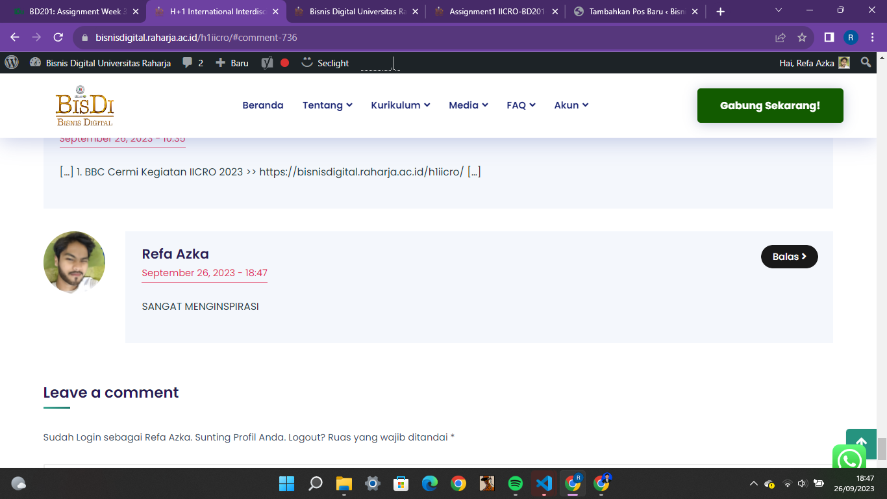
Task: Launch Microsoft Edge from the taskbar
Action: (x=430, y=483)
